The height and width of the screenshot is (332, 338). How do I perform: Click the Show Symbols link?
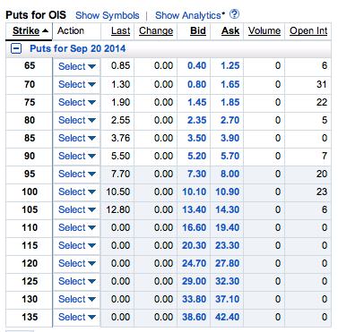tap(108, 15)
